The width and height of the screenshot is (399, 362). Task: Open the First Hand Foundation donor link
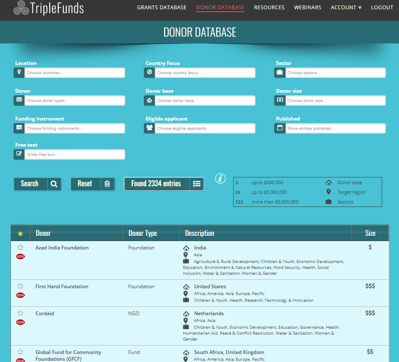tap(62, 287)
